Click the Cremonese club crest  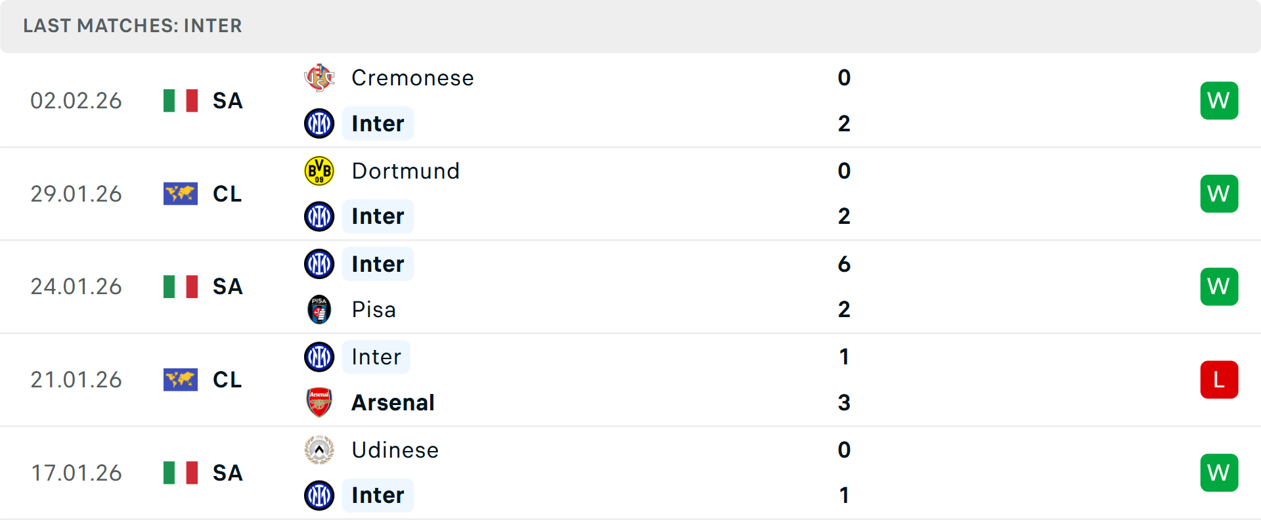tap(319, 78)
